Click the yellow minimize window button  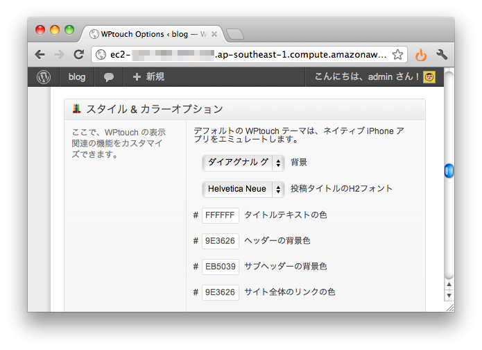click(x=55, y=30)
